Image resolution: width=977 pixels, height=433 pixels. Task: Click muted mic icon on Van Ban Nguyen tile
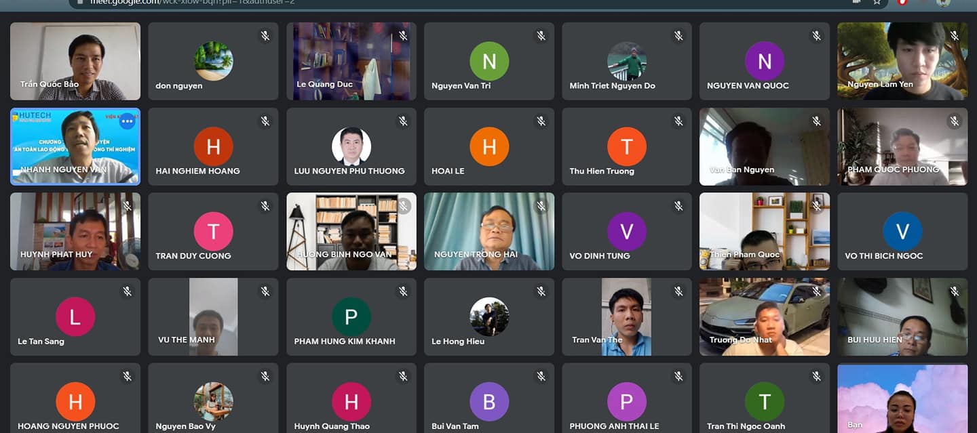(x=816, y=121)
